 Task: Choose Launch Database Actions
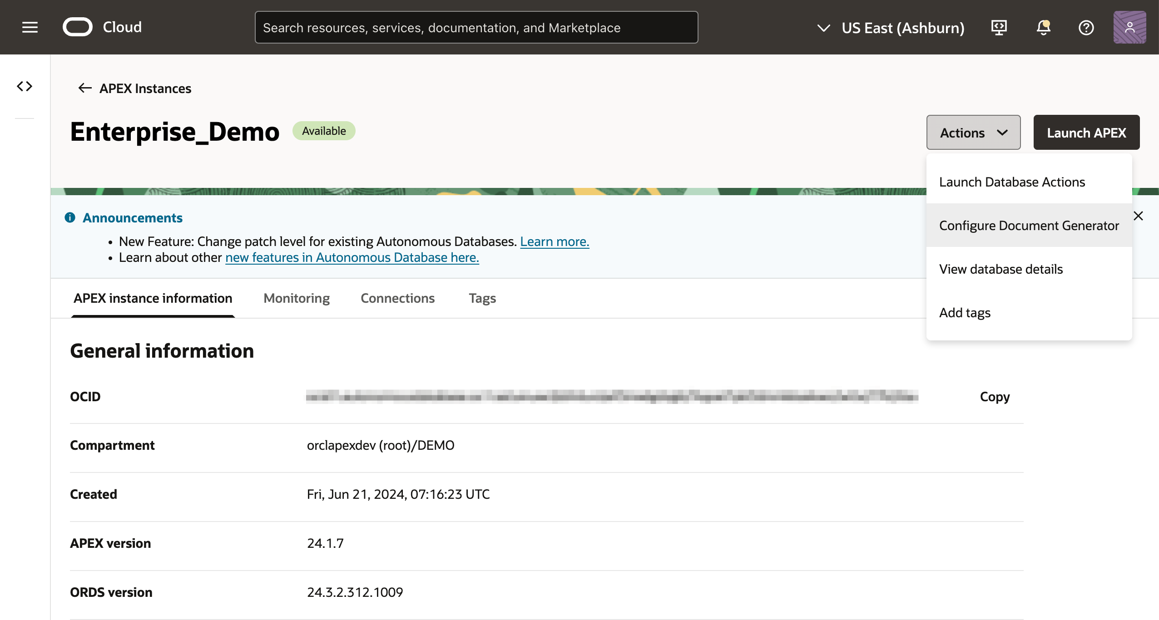1012,182
